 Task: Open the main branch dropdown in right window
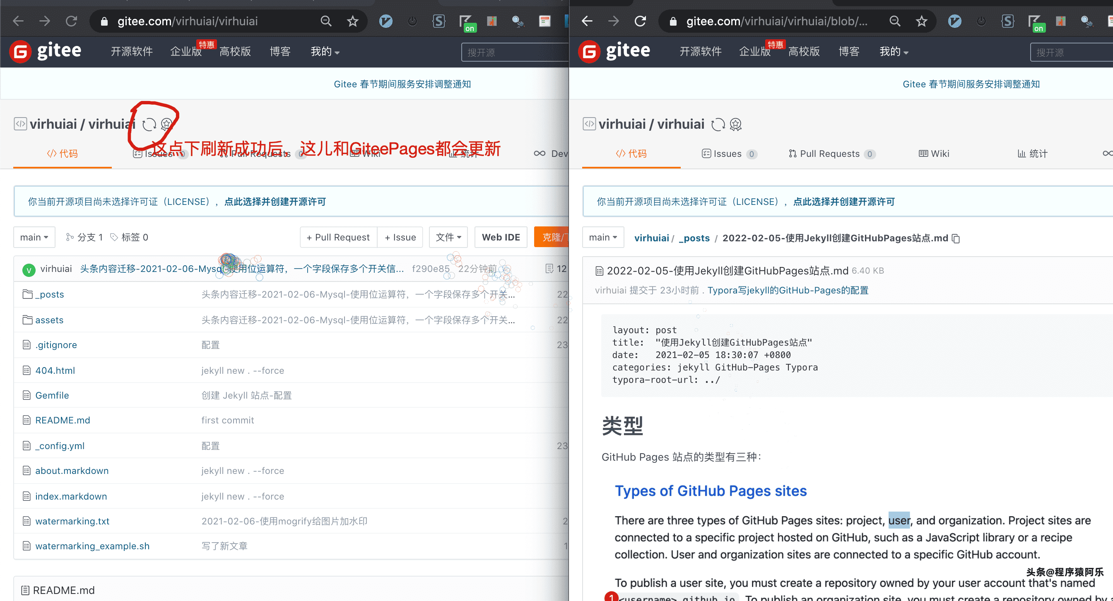(603, 237)
